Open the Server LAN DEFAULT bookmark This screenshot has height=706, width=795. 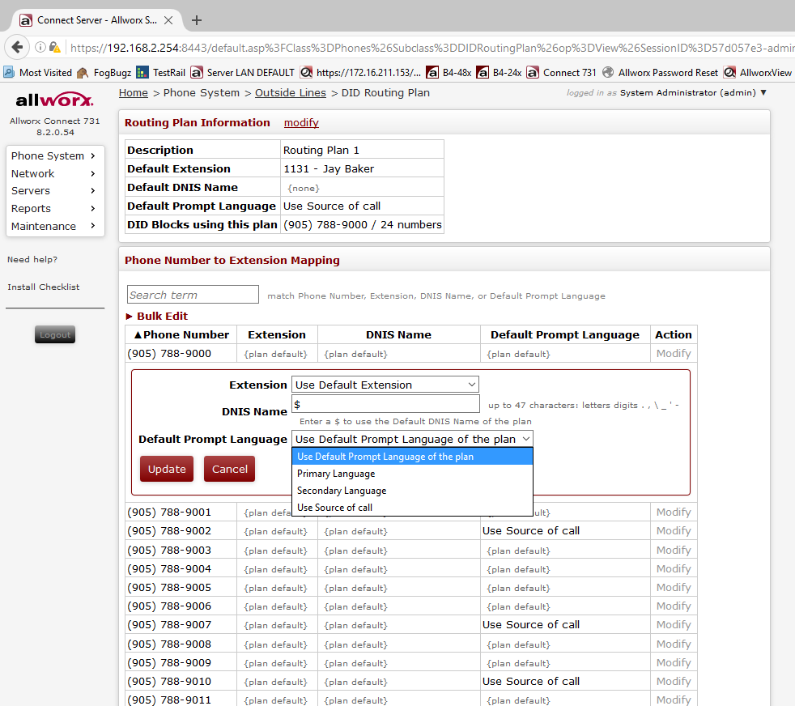(242, 73)
